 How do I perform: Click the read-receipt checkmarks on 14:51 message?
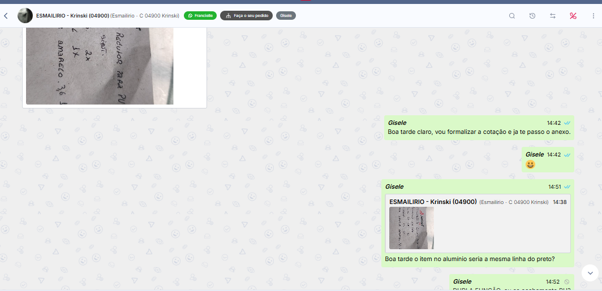coord(567,187)
